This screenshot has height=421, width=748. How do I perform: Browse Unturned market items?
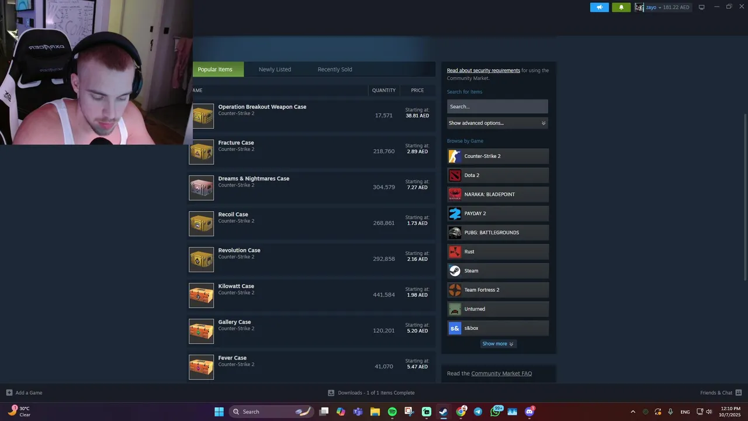(498, 309)
